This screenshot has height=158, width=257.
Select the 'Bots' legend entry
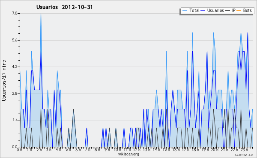click(x=247, y=10)
